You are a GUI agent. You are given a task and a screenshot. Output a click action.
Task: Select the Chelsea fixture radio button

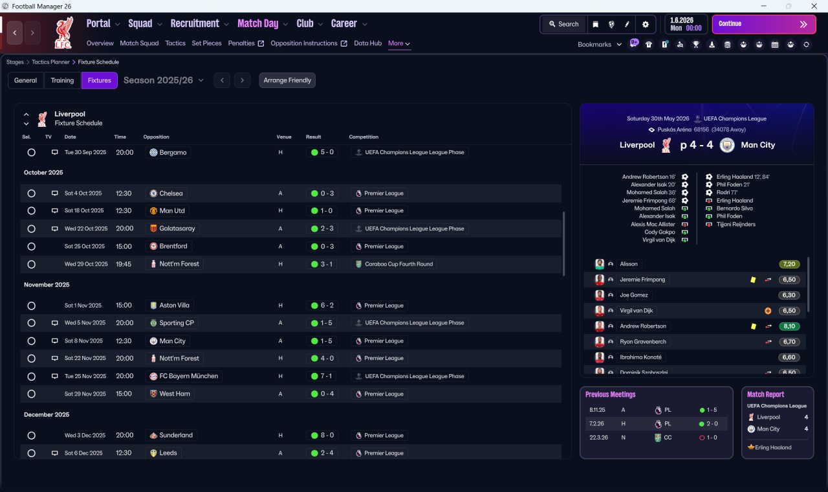pyautogui.click(x=31, y=193)
